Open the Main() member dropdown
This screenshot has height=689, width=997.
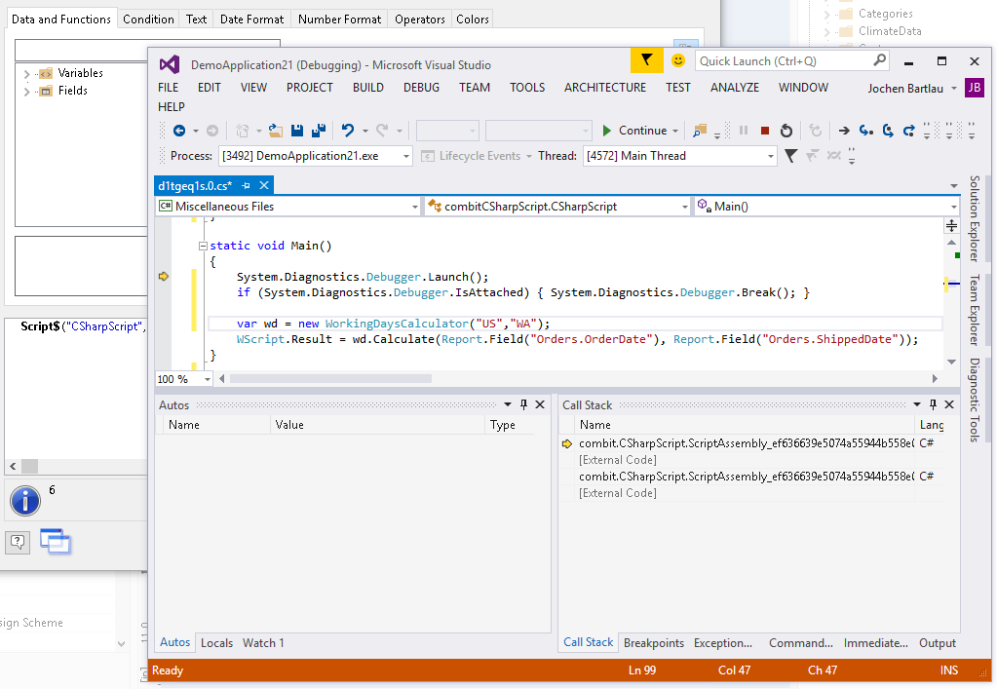(954, 207)
